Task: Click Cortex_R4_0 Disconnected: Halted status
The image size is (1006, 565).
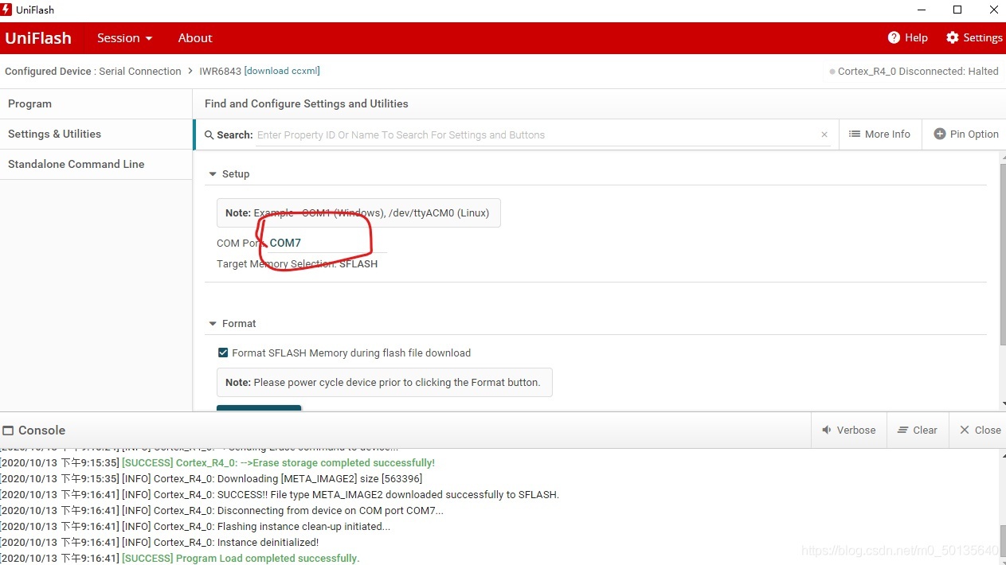Action: point(918,71)
